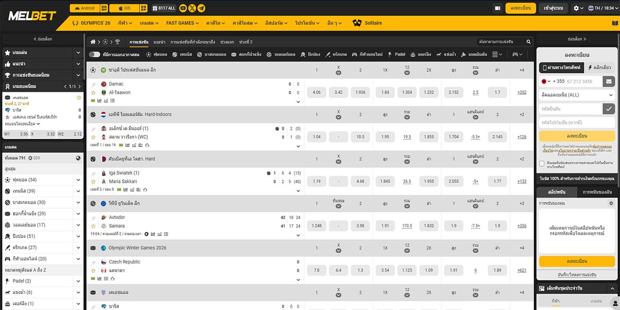Select the Padel sport icon in filter bar
The width and height of the screenshot is (620, 310).
(389, 54)
